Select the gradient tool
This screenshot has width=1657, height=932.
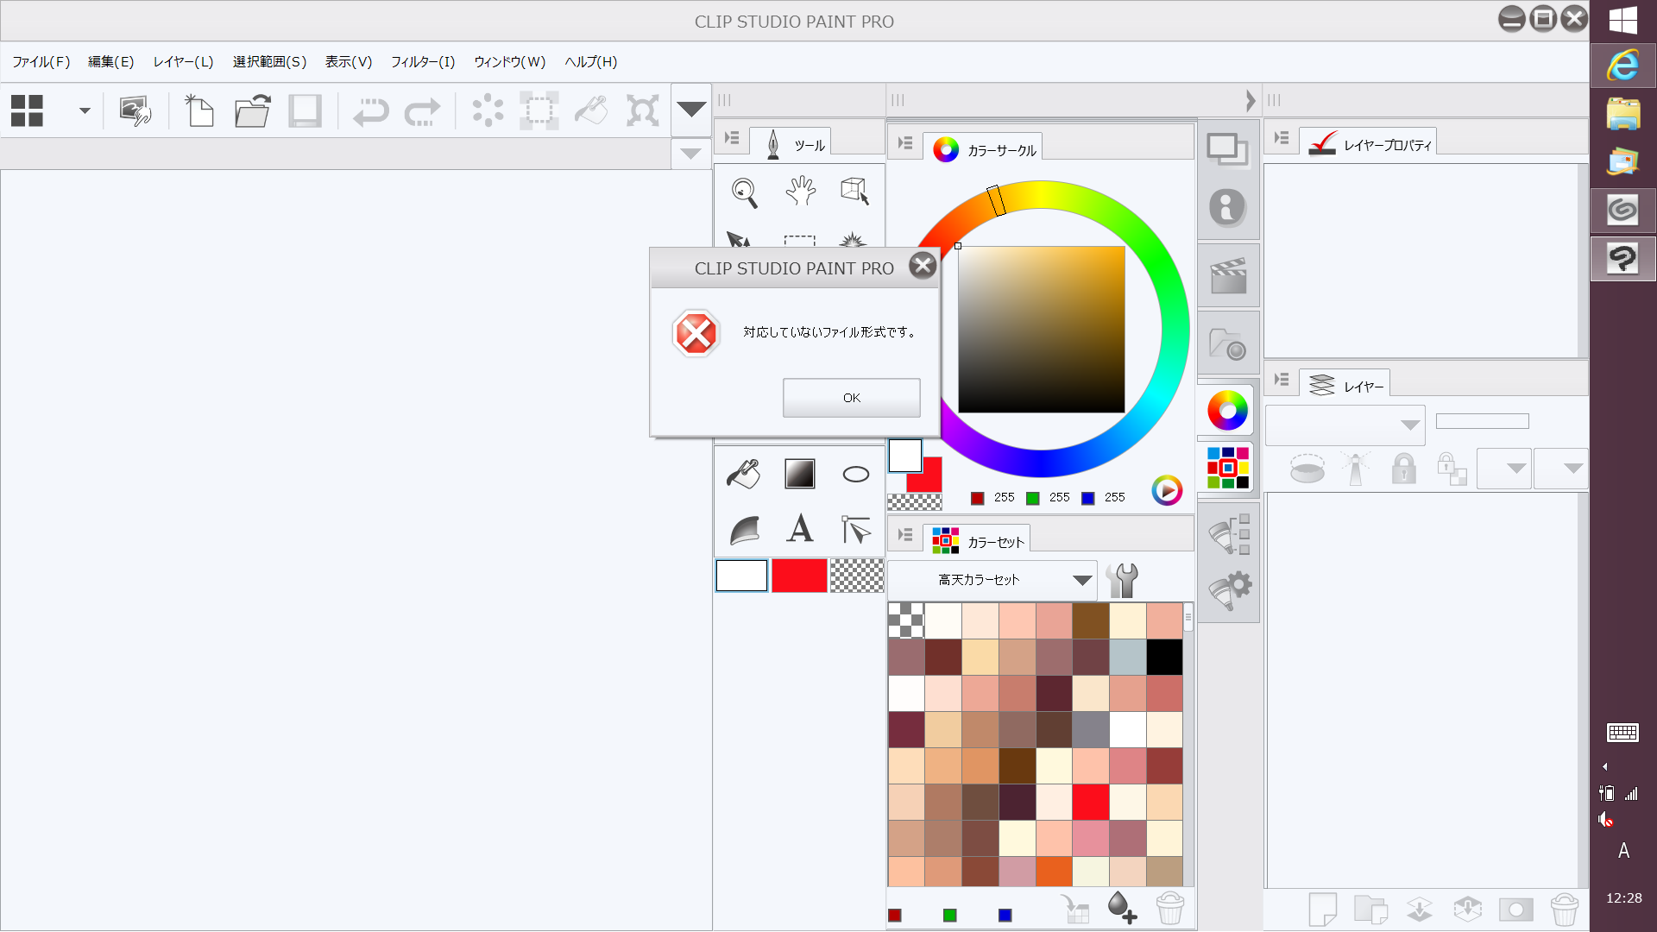(799, 474)
